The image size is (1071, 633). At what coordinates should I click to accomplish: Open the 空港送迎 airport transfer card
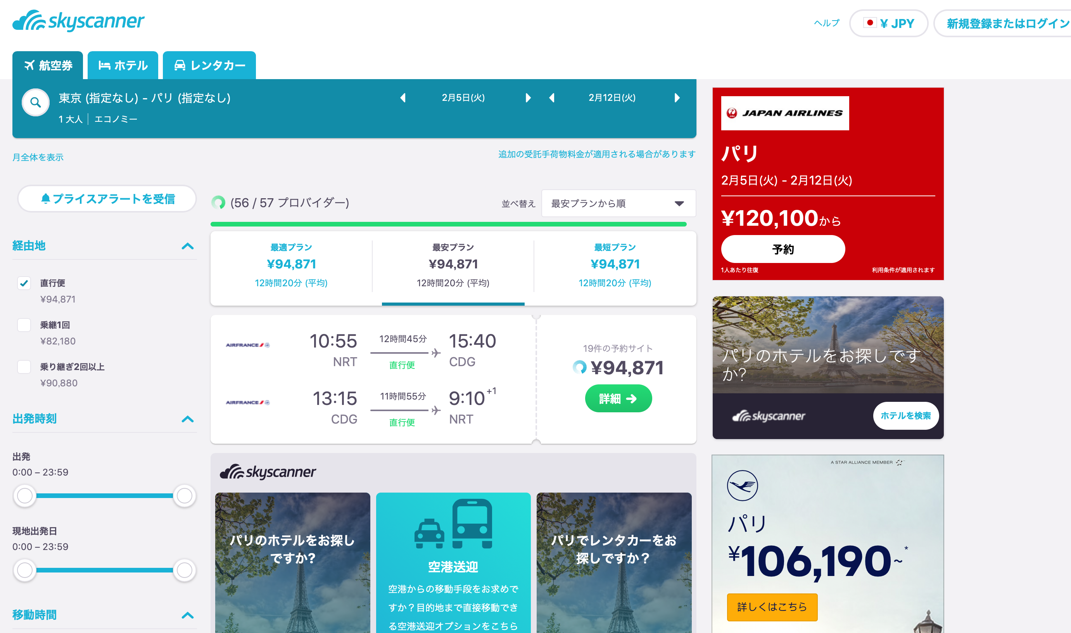tap(453, 563)
